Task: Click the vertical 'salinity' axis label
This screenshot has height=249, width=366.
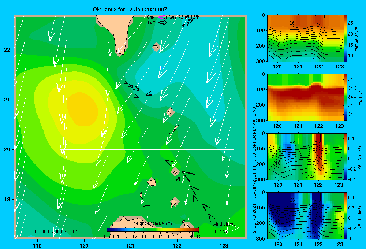Action: point(360,98)
